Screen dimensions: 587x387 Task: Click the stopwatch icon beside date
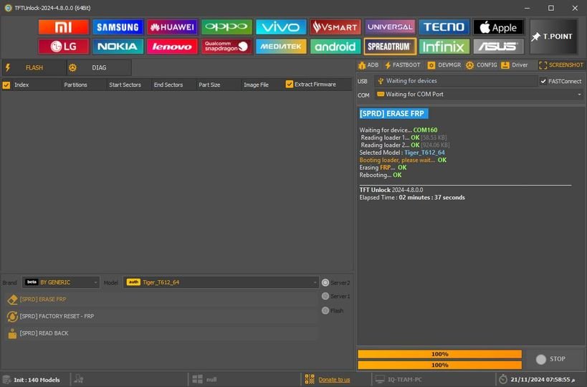pyautogui.click(x=503, y=379)
